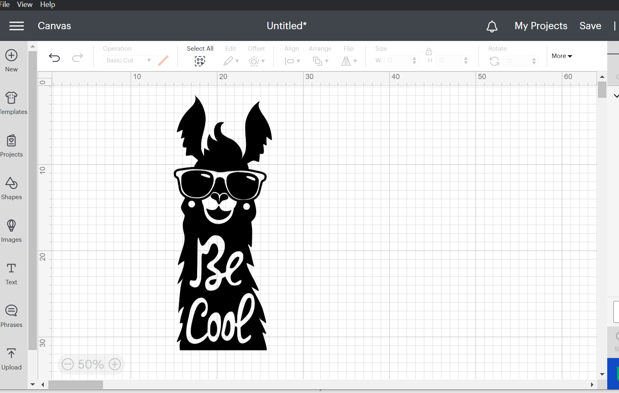Open the notifications bell

click(492, 26)
